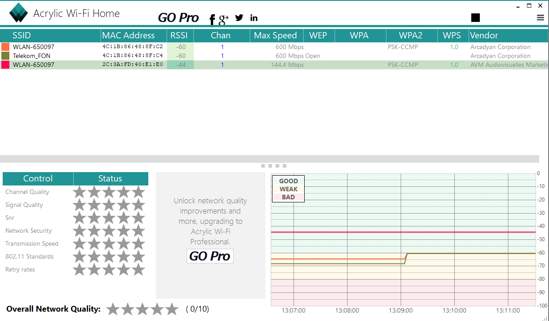Click the AVM Audiovisuelles vendor cell
Viewport: 549px width, 321px height.
509,65
